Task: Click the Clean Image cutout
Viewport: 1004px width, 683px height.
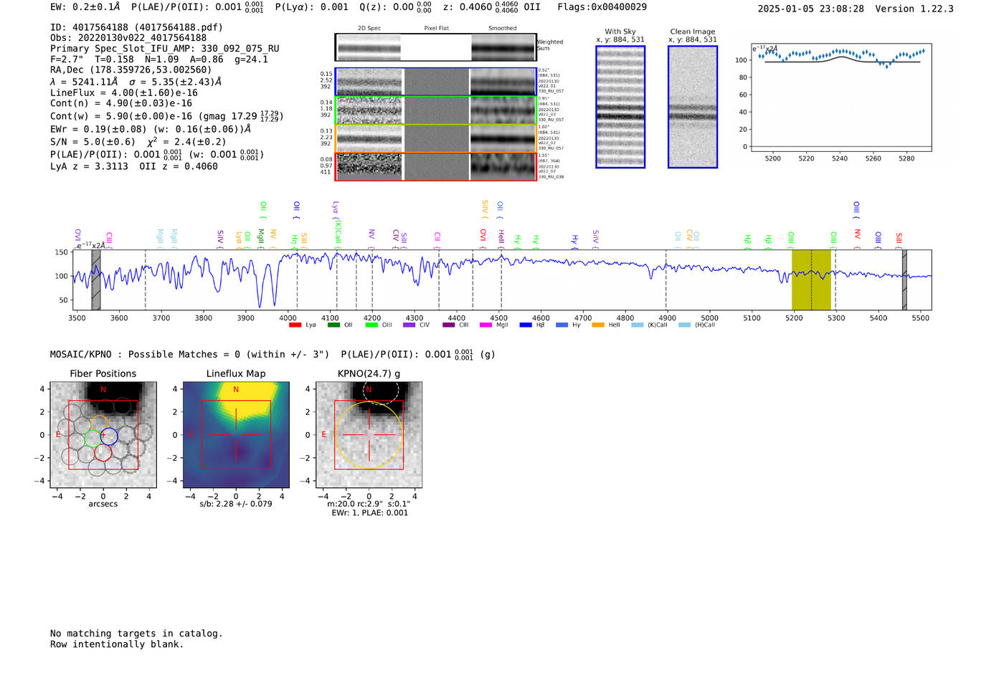Action: (x=693, y=107)
